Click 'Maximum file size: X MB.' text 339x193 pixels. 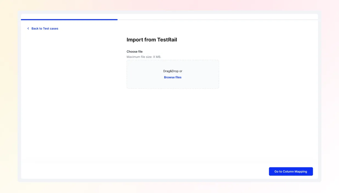coord(144,57)
